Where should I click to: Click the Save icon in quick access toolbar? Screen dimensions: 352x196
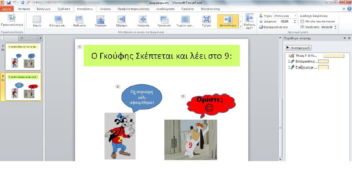click(x=9, y=3)
